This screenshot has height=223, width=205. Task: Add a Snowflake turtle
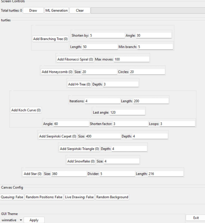[x=81, y=161]
